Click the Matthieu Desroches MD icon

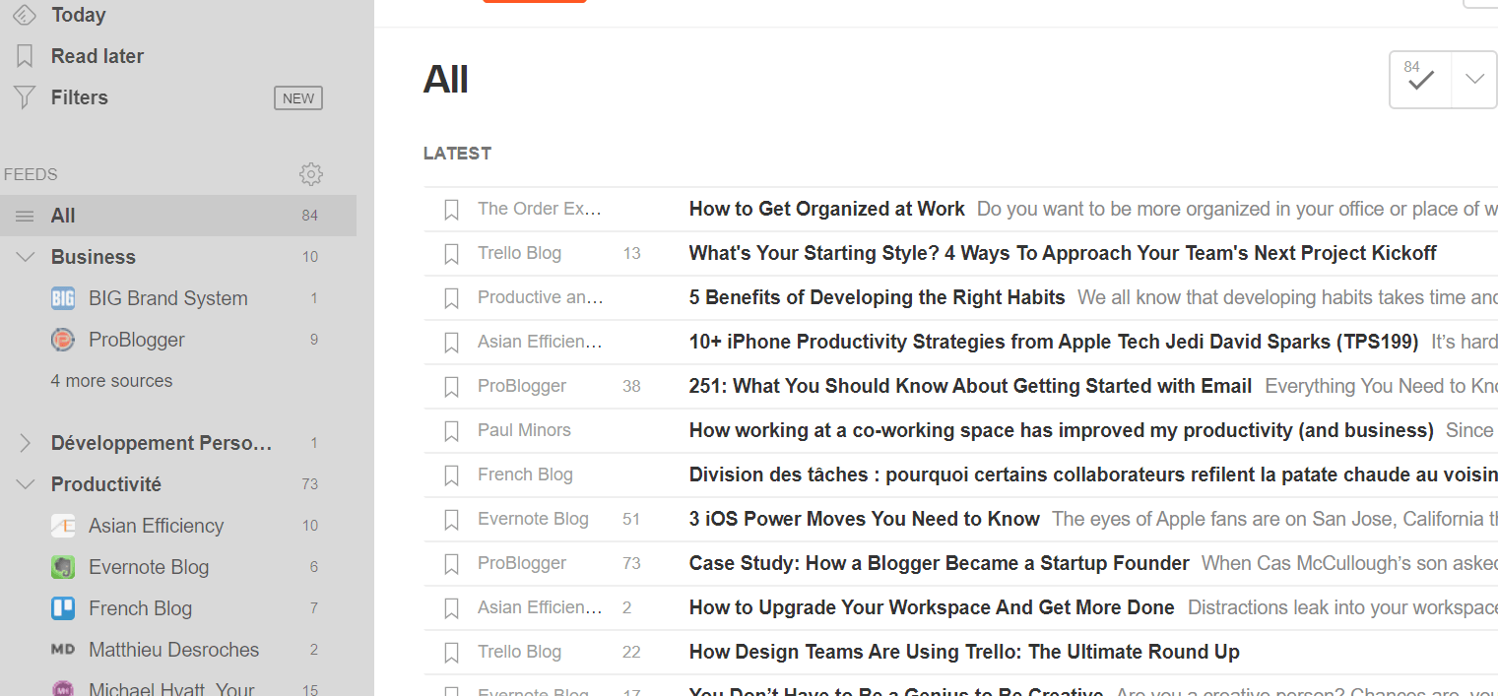point(63,650)
